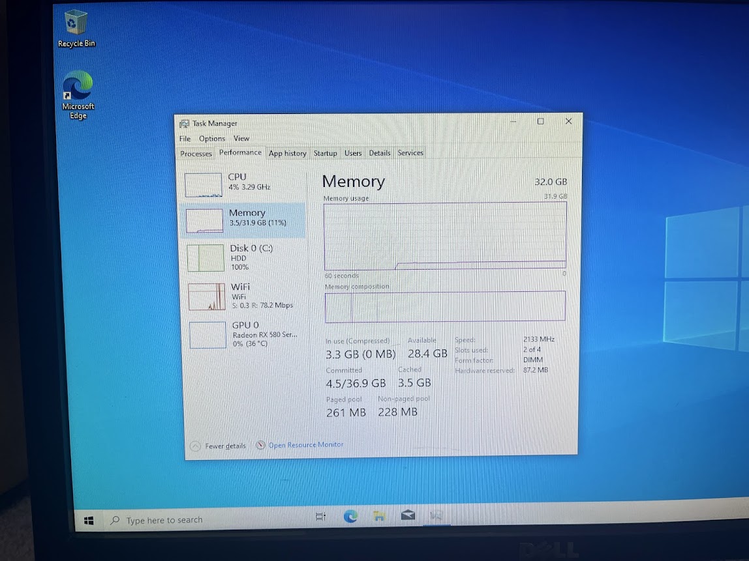Open the Recycle Bin desktop icon
Screen dimensions: 749x561
76,27
